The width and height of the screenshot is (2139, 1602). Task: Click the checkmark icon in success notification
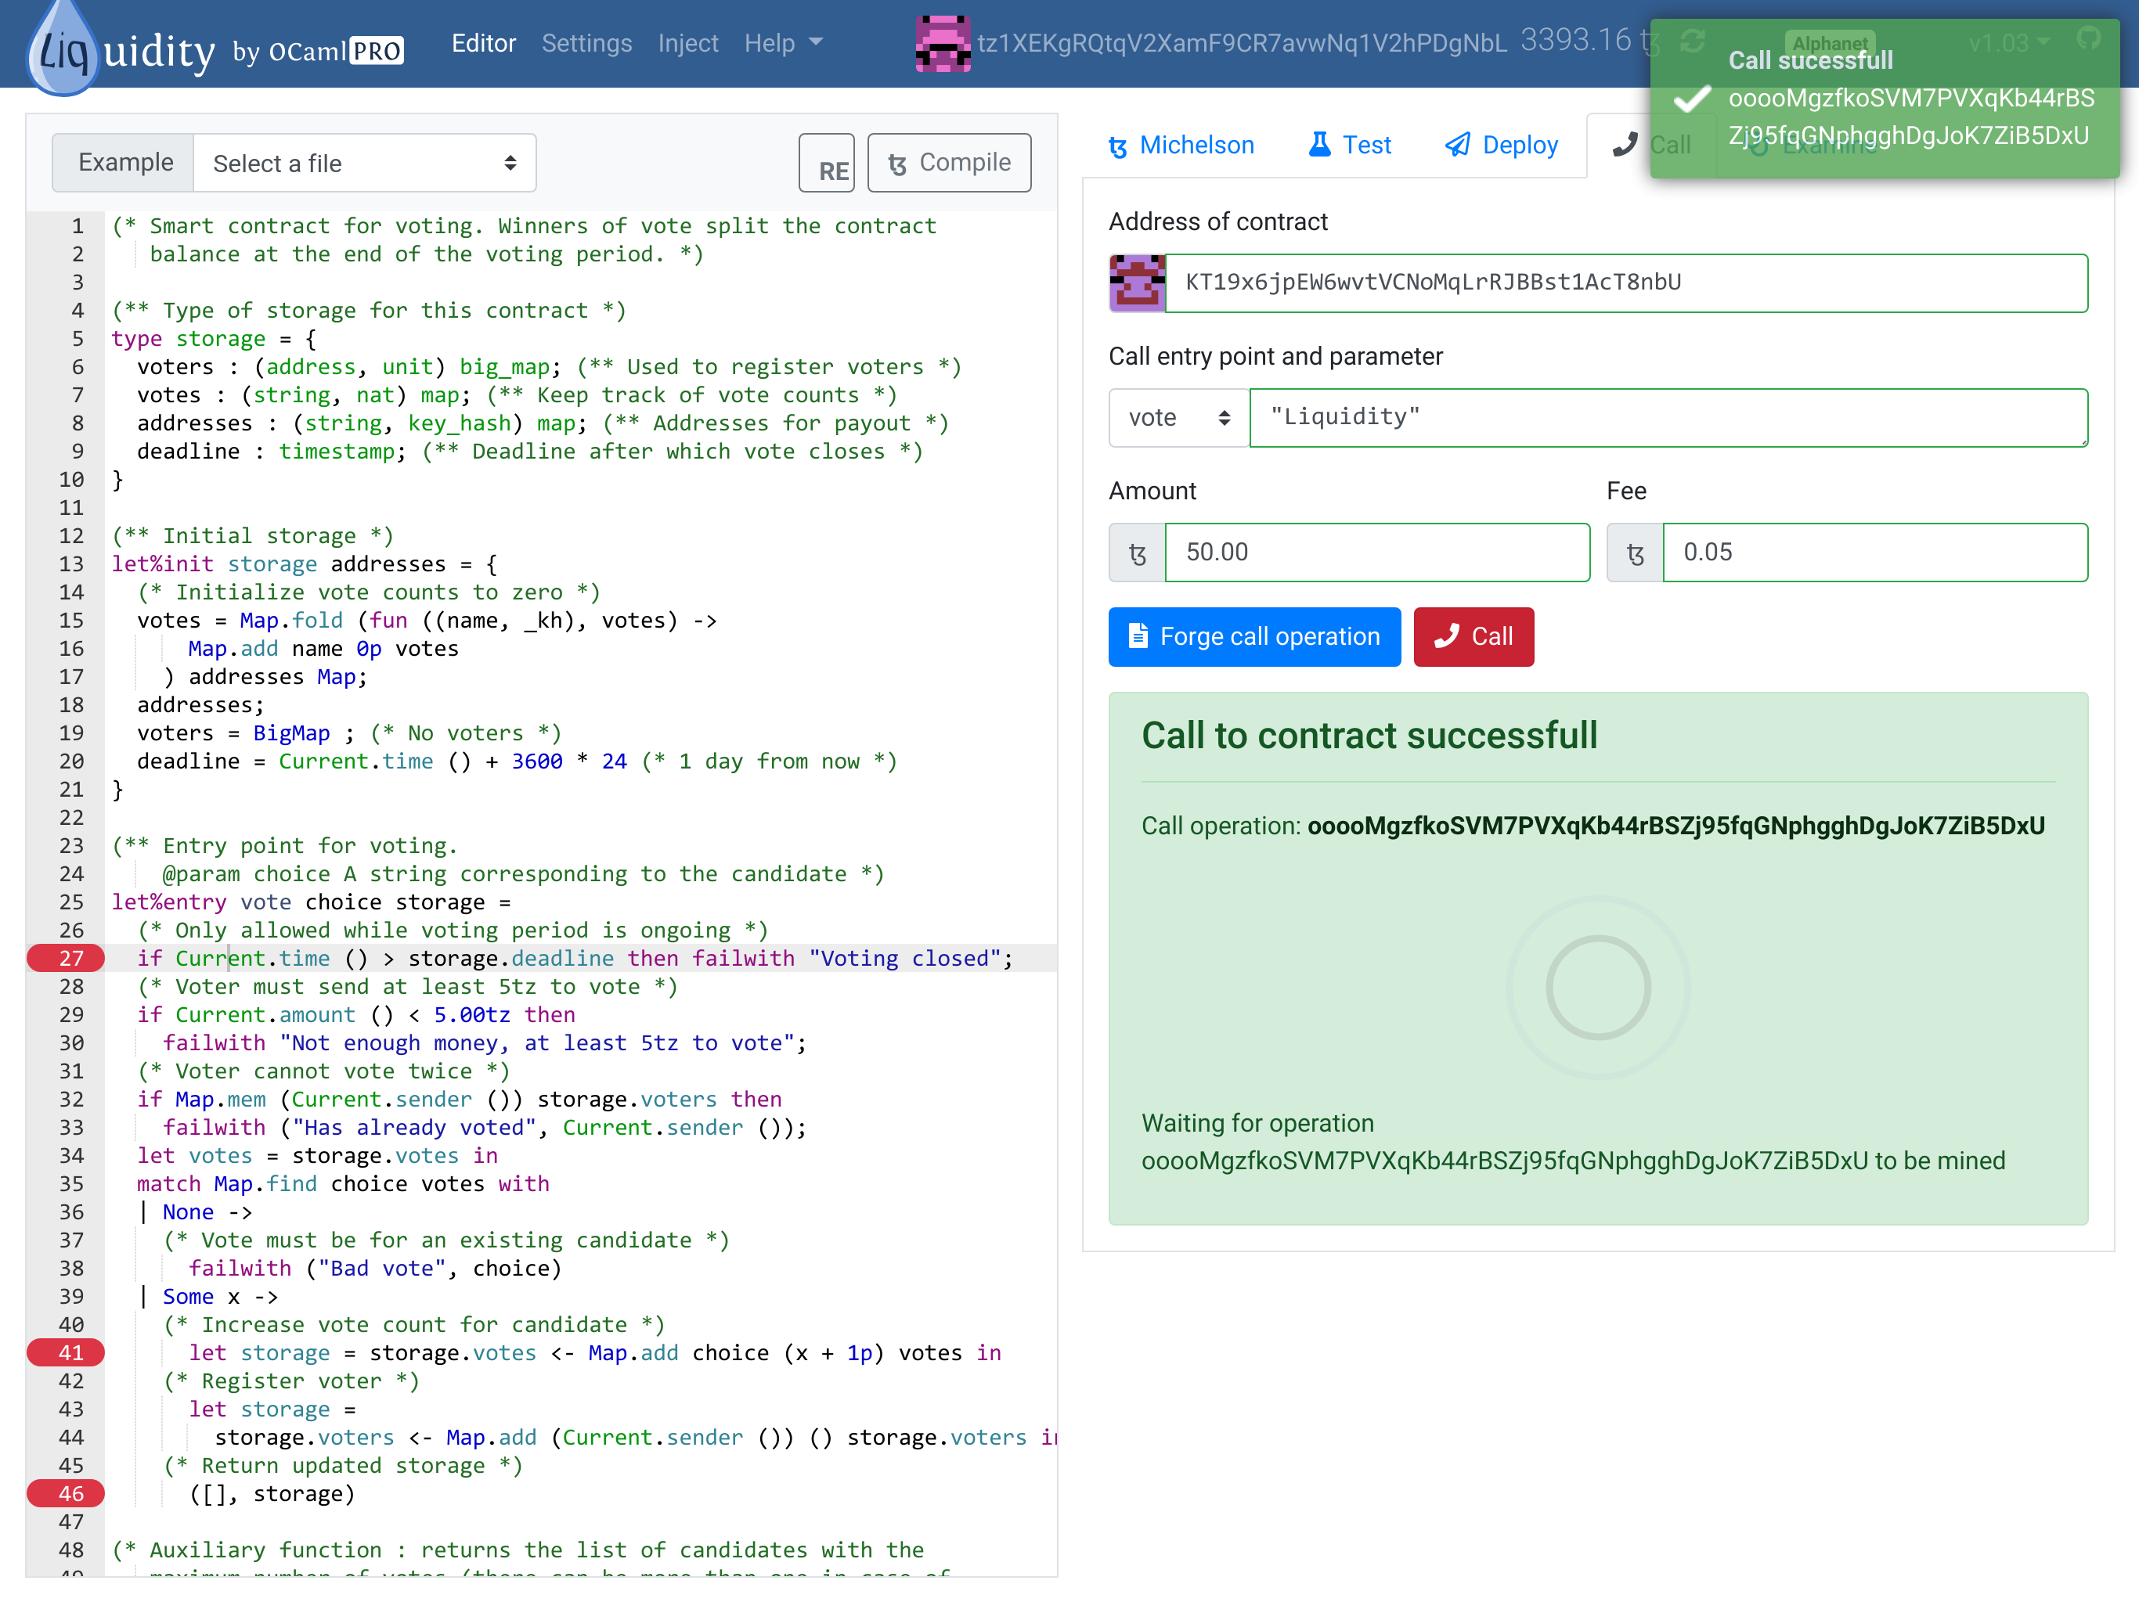(1692, 99)
